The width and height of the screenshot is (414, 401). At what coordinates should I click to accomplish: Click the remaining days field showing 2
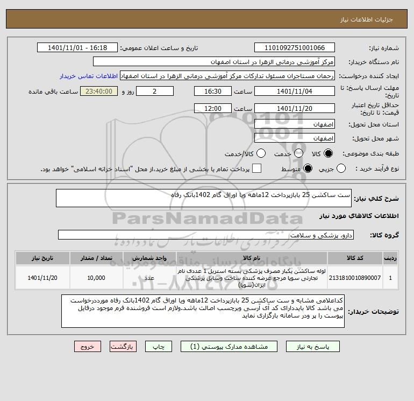coord(155,91)
